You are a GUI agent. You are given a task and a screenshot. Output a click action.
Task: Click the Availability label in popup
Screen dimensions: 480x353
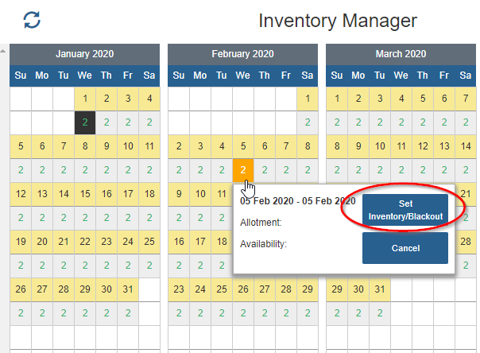(x=263, y=244)
